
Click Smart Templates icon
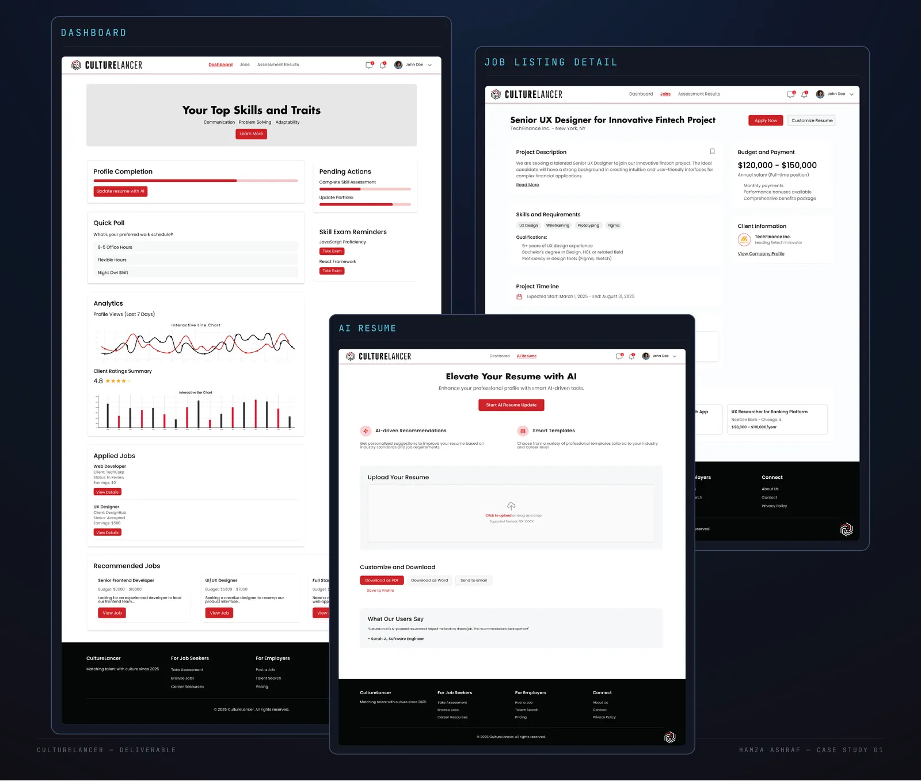tap(523, 430)
